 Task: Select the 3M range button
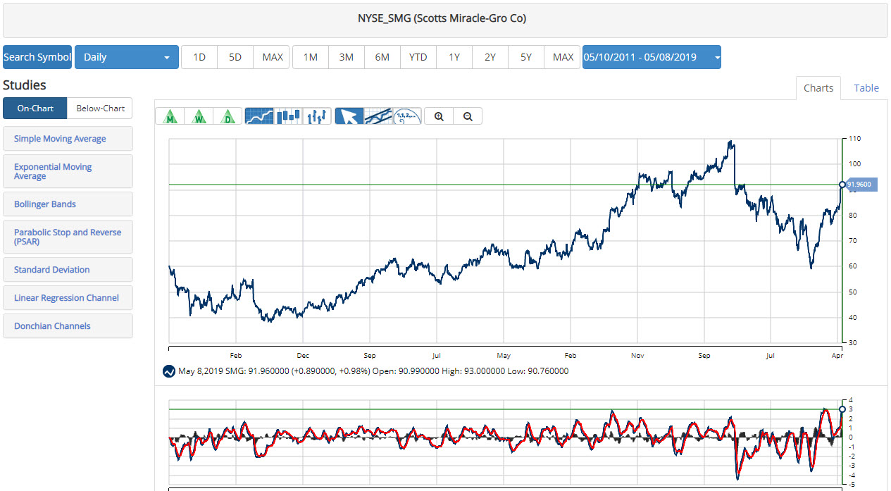[x=347, y=57]
